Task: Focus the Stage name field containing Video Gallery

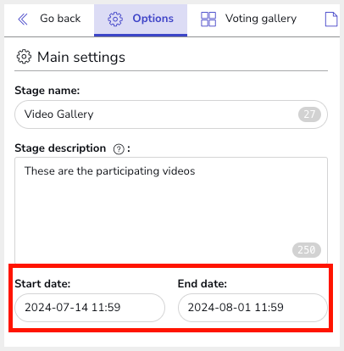Action: coord(171,114)
